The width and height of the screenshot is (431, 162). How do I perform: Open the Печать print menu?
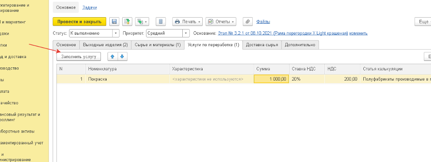pyautogui.click(x=188, y=22)
